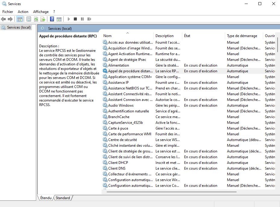Start the service with play icon
Image resolution: width=280 pixels, height=207 pixels.
tap(69, 19)
